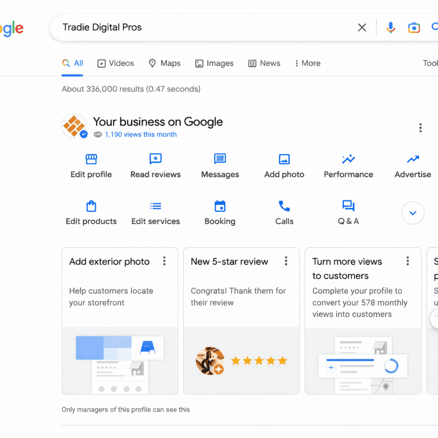Click Read reviews for your business
This screenshot has width=438, height=438.
coord(155,166)
